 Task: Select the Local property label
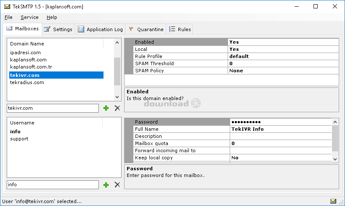pos(180,49)
